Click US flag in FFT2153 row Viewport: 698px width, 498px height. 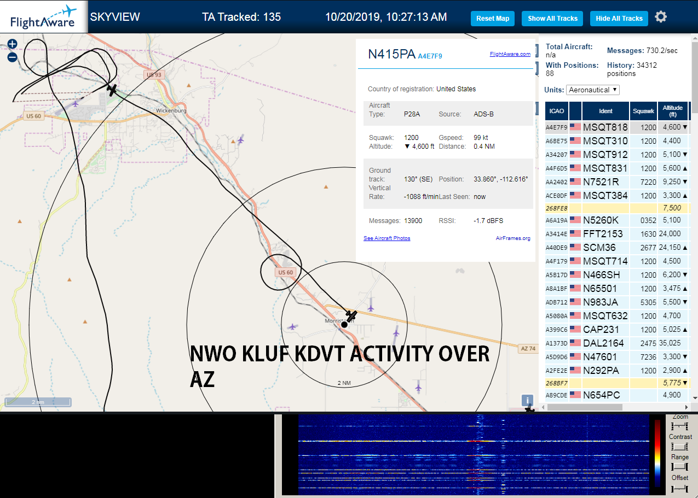point(575,234)
